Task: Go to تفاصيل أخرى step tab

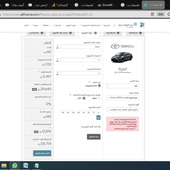Action: point(36,34)
